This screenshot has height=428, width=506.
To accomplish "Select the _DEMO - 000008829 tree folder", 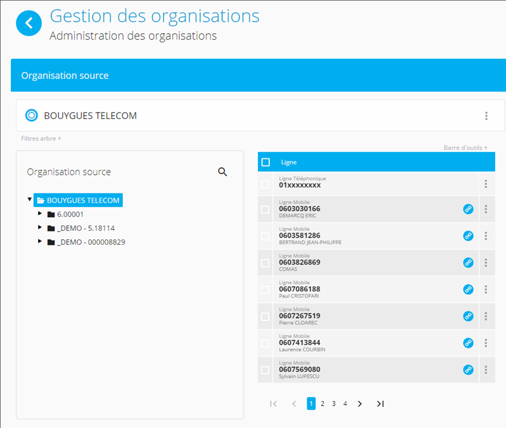I will coord(86,242).
